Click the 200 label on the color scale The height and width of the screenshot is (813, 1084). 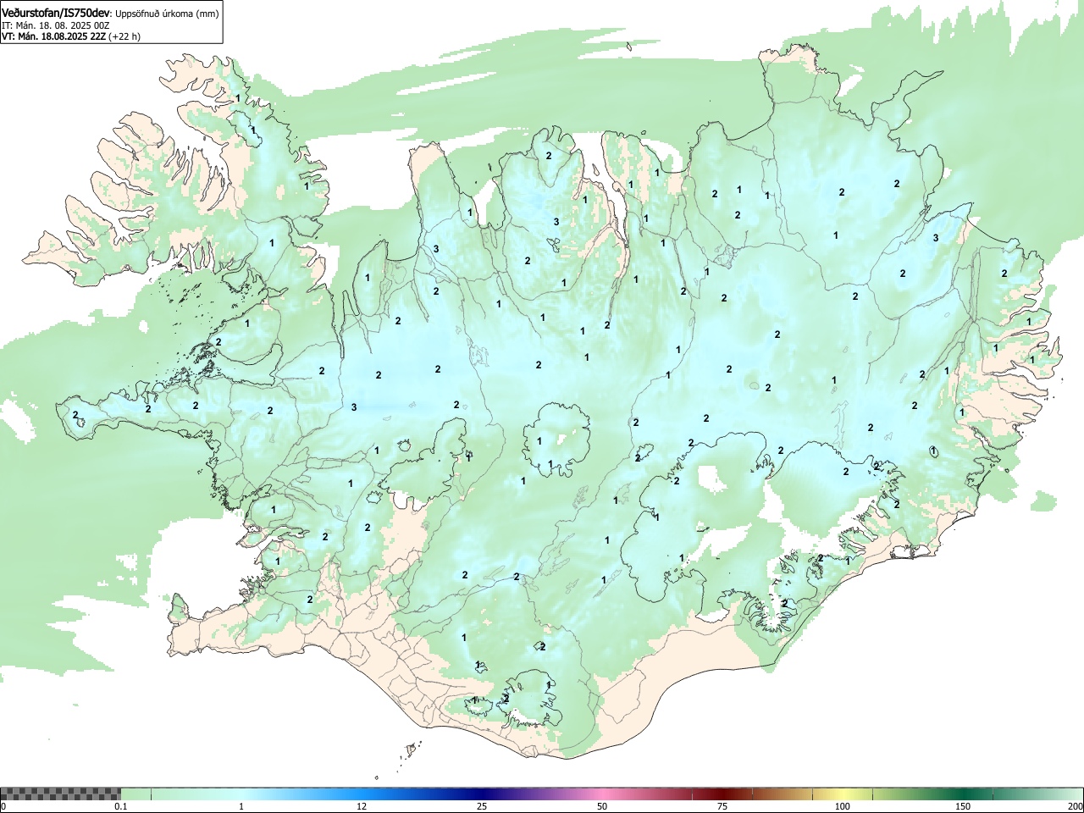pyautogui.click(x=1075, y=806)
